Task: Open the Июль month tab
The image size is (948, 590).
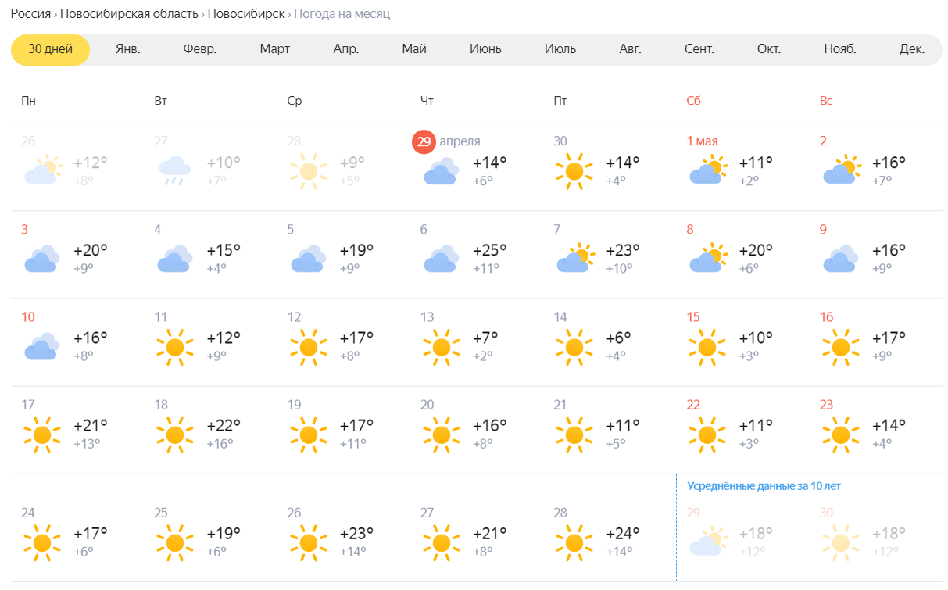Action: click(x=560, y=49)
